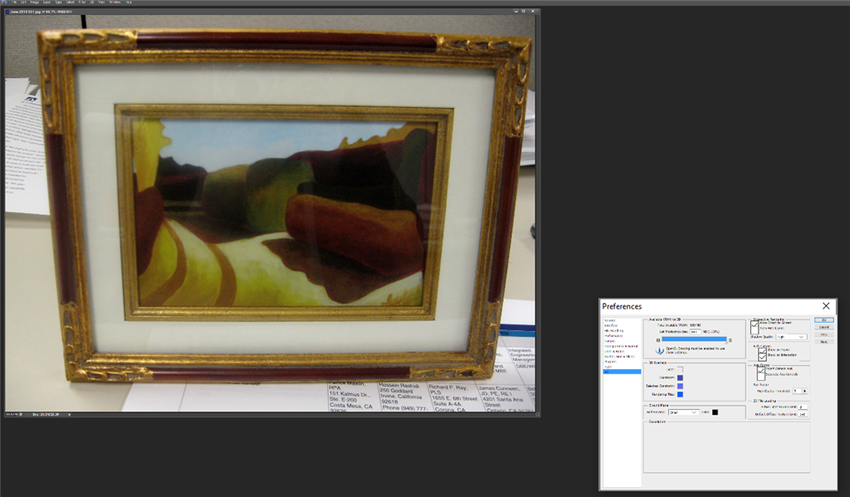Open the Edit menu

click(x=23, y=2)
